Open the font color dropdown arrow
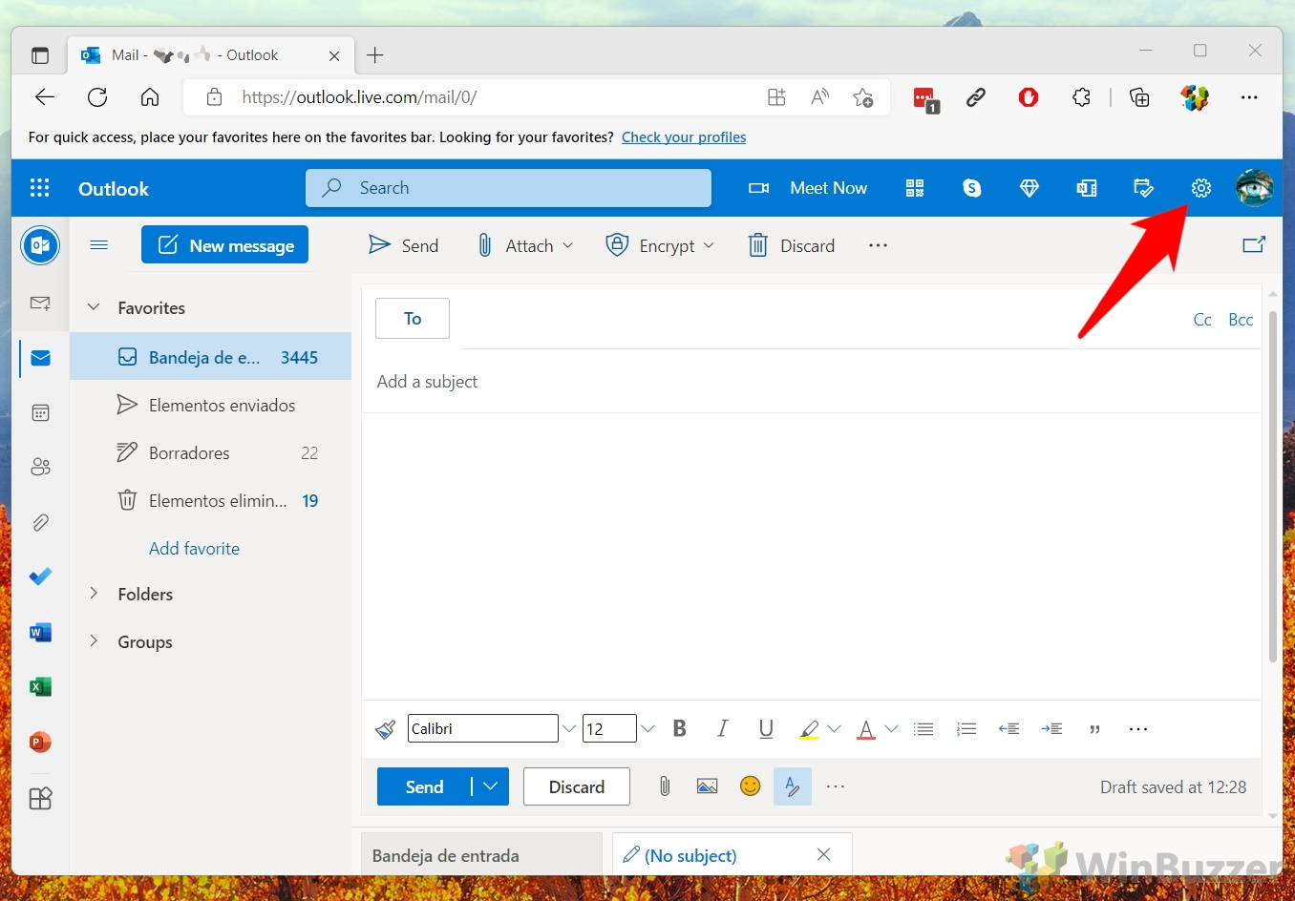The width and height of the screenshot is (1295, 901). pyautogui.click(x=891, y=729)
